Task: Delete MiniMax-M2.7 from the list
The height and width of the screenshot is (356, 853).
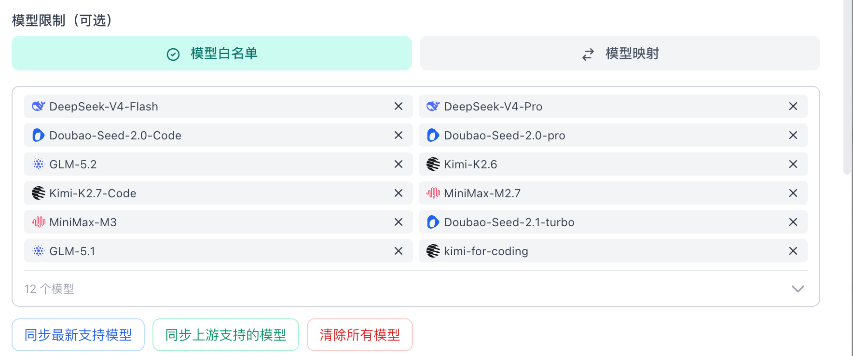Action: 793,193
